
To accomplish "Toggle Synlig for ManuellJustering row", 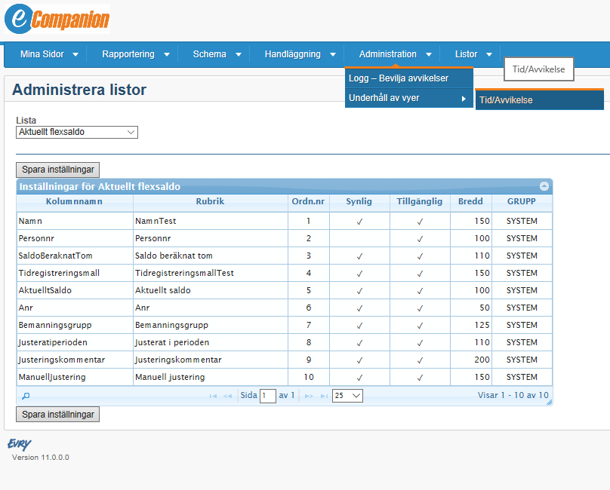I will click(x=360, y=377).
